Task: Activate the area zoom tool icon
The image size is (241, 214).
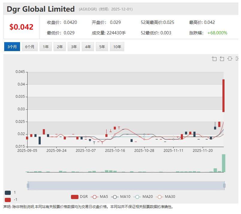Action: coord(214,59)
